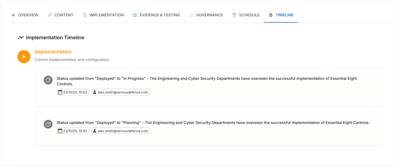Screen dimensions: 399x167
Task: Click the Implementation Timeline section title
Action: pos(55,38)
